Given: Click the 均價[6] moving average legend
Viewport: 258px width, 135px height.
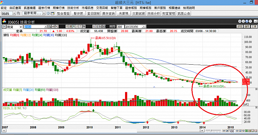Looking at the screenshot, I should pos(14,35).
